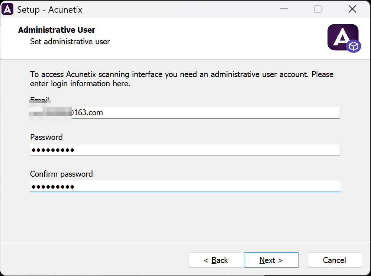Click the Email field label
371x276 pixels.
tap(39, 99)
